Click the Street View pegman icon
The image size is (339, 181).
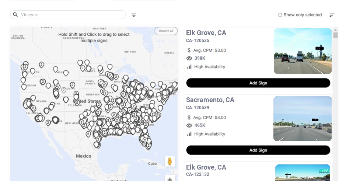(x=169, y=161)
